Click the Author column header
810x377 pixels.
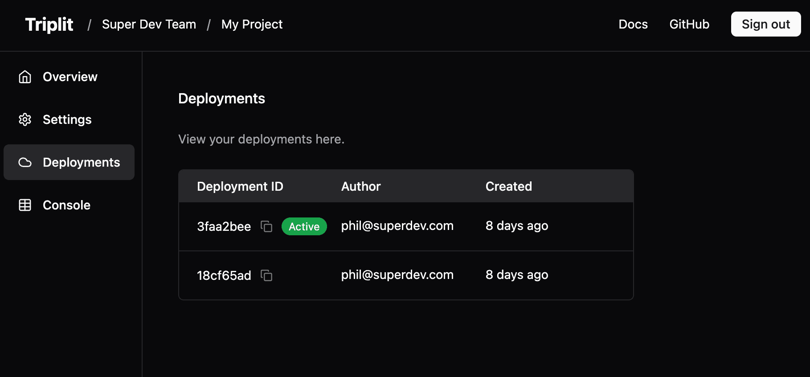pos(361,186)
